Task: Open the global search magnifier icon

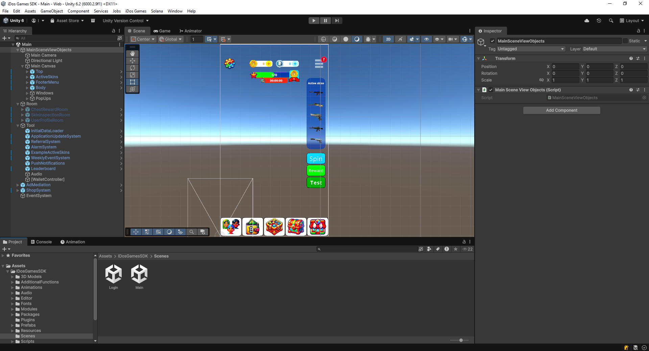Action: coord(611,21)
